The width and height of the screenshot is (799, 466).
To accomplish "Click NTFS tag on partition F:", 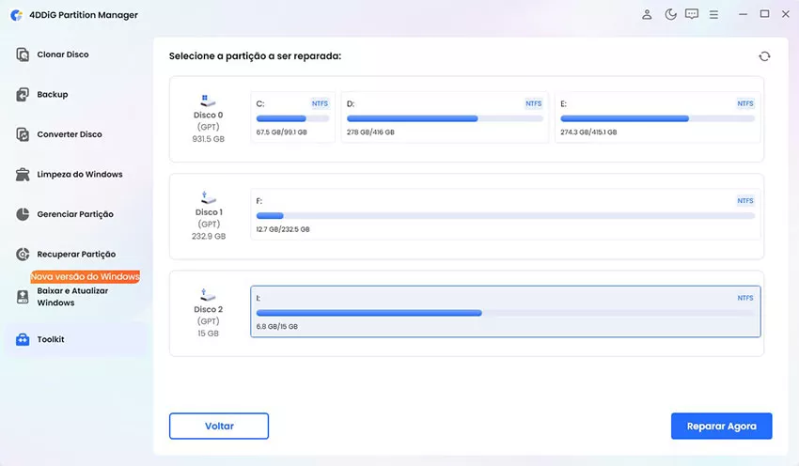I will (745, 201).
